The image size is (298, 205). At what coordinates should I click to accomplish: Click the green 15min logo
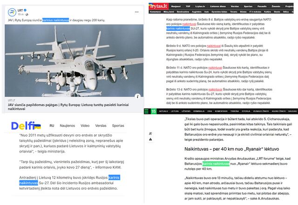(154, 112)
